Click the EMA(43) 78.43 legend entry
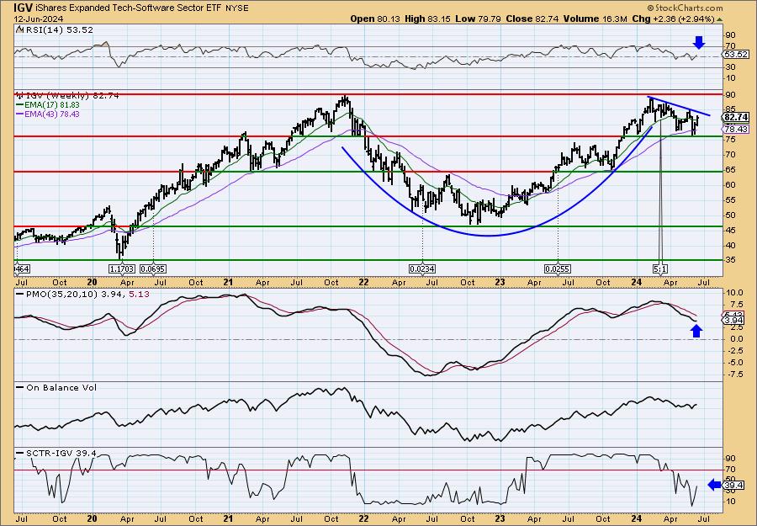757x526 pixels. [x=48, y=114]
